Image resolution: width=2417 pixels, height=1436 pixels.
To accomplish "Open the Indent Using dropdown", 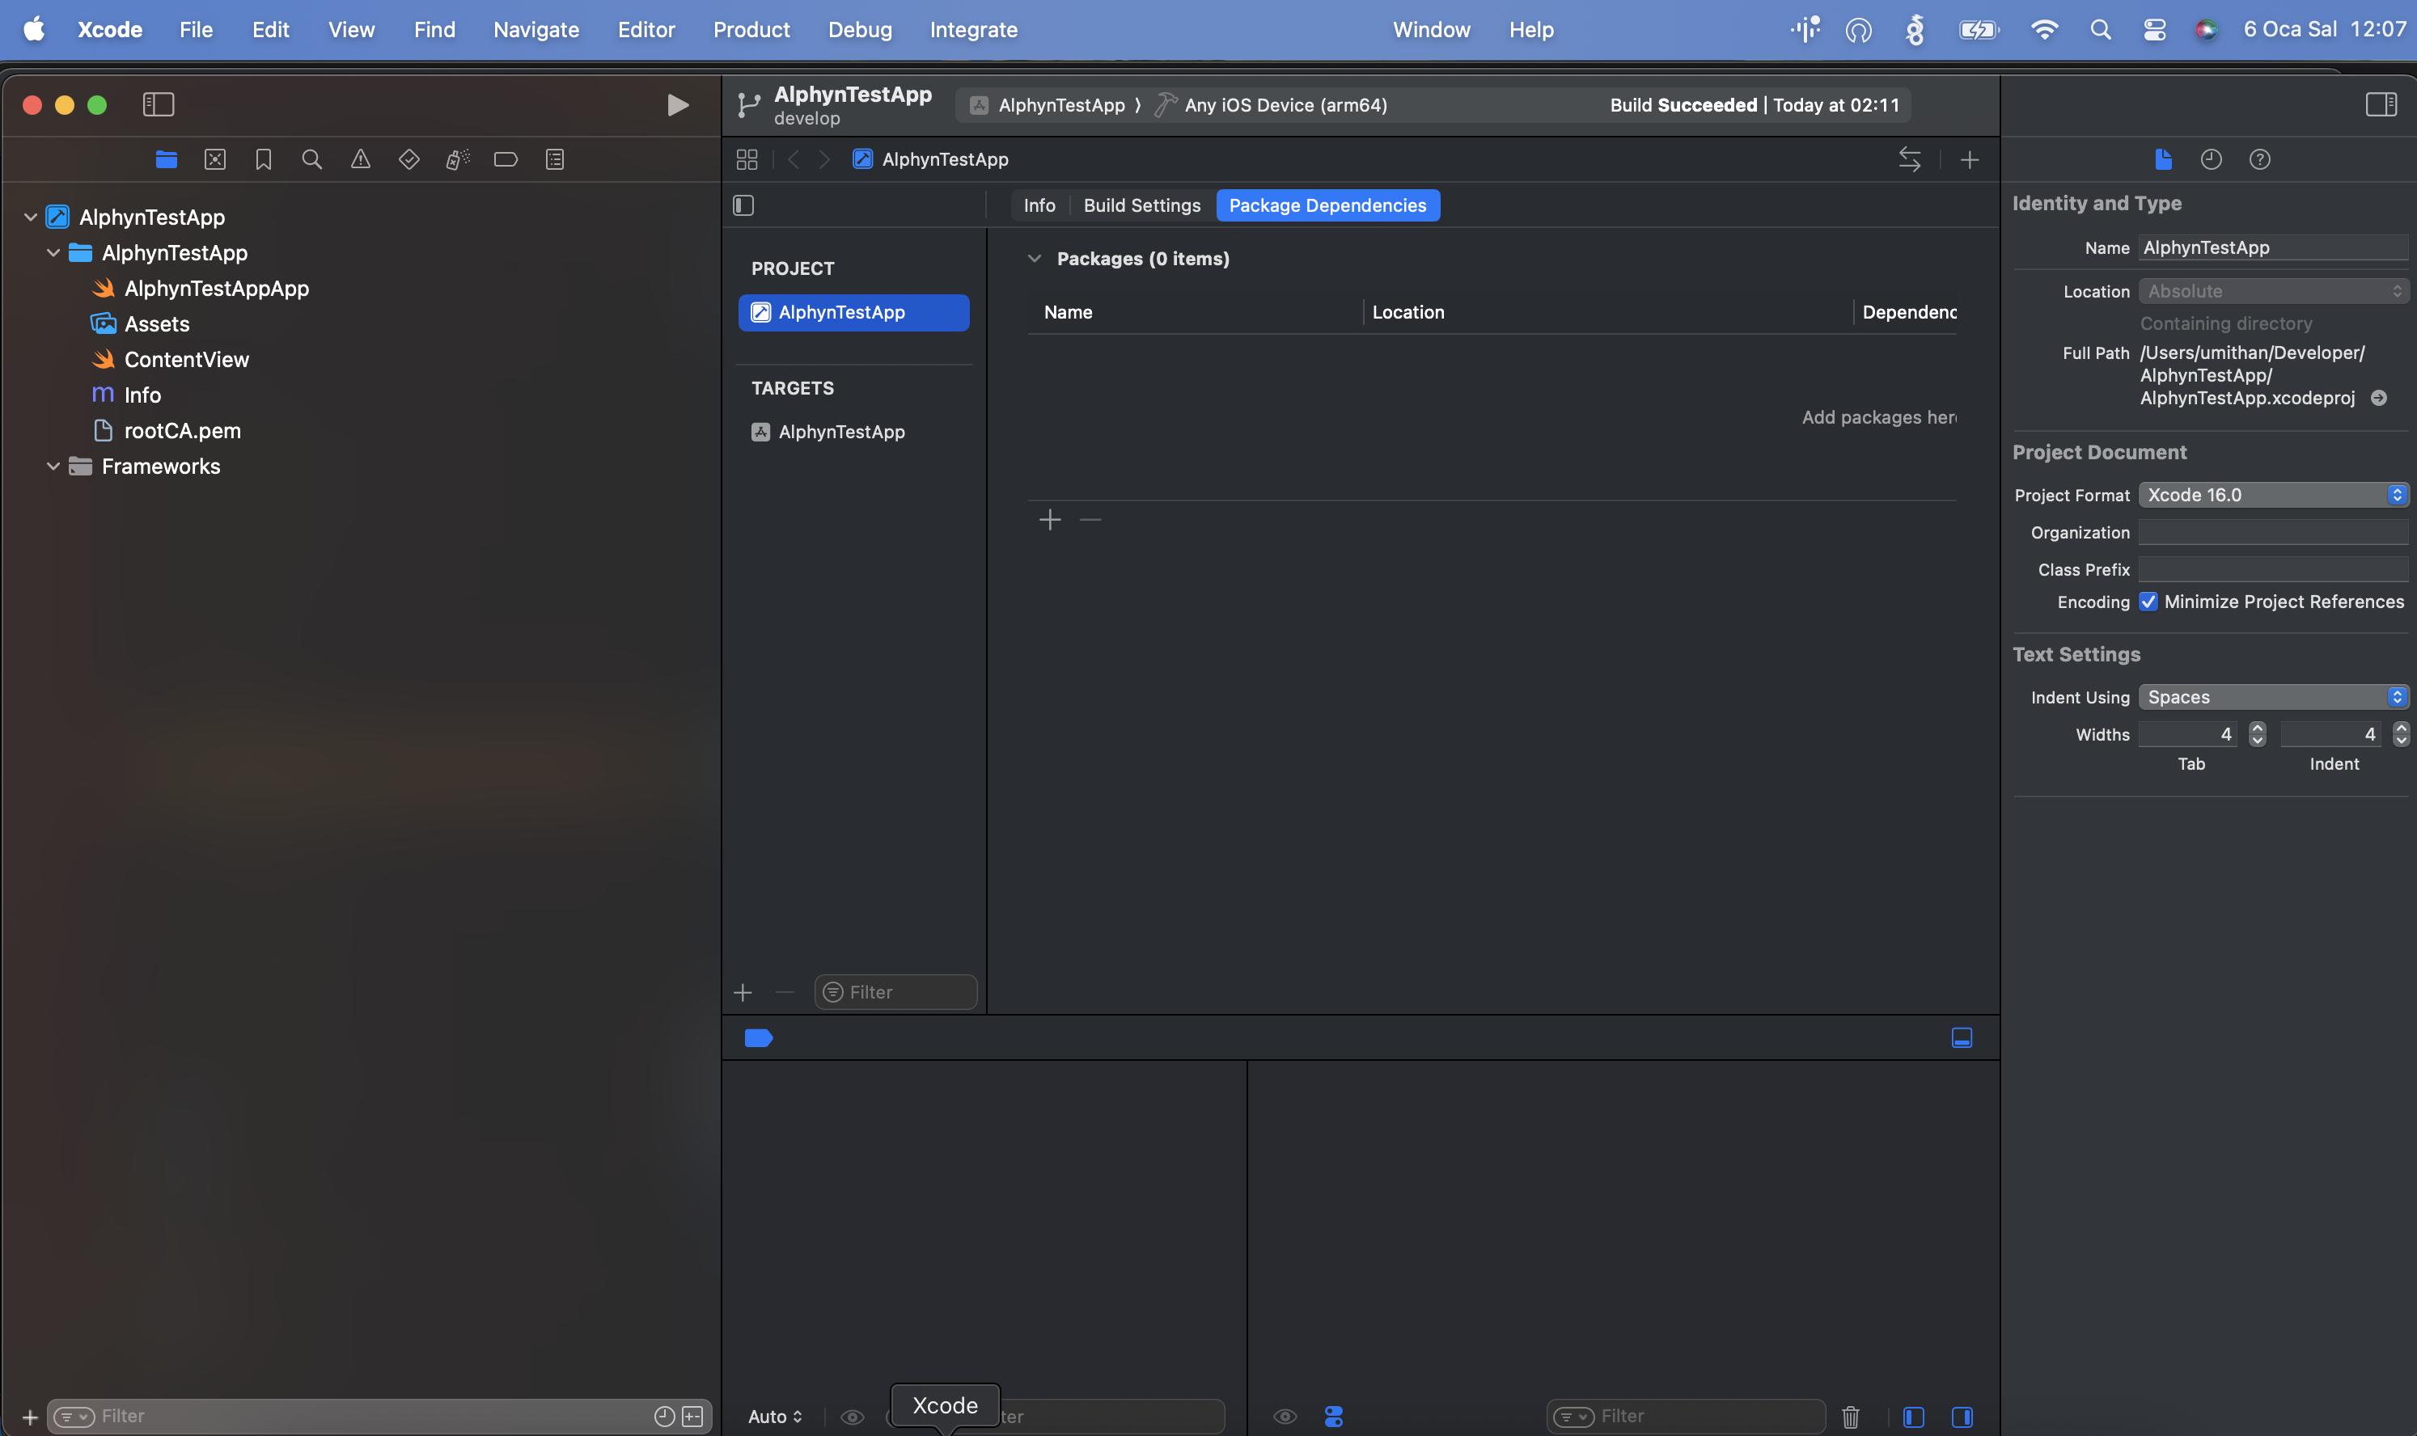I will click(2273, 697).
